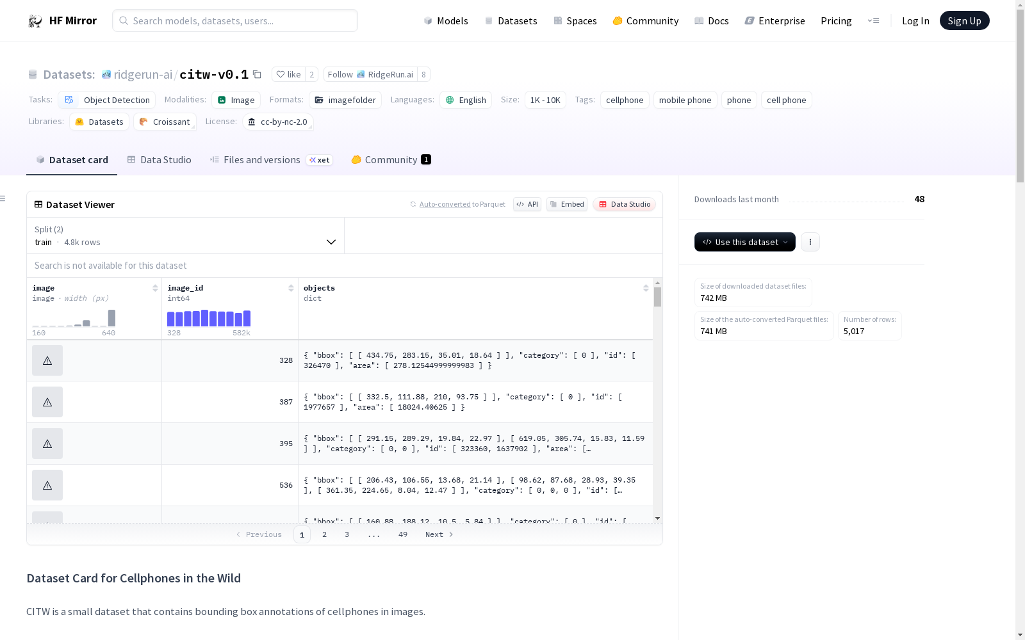Viewport: 1025px width, 640px height.
Task: Open the Pricing page
Action: [x=836, y=20]
